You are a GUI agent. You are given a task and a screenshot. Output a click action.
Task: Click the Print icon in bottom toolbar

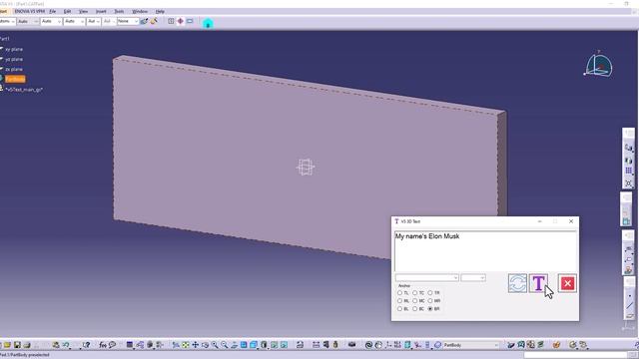click(27, 345)
